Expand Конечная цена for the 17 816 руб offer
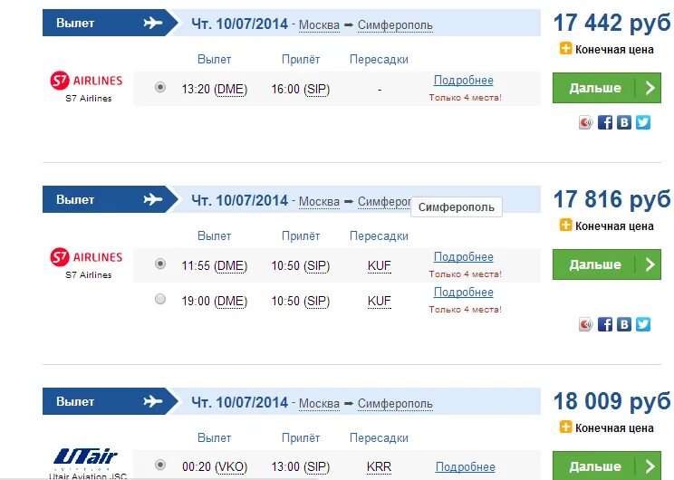This screenshot has height=480, width=674. pos(565,226)
